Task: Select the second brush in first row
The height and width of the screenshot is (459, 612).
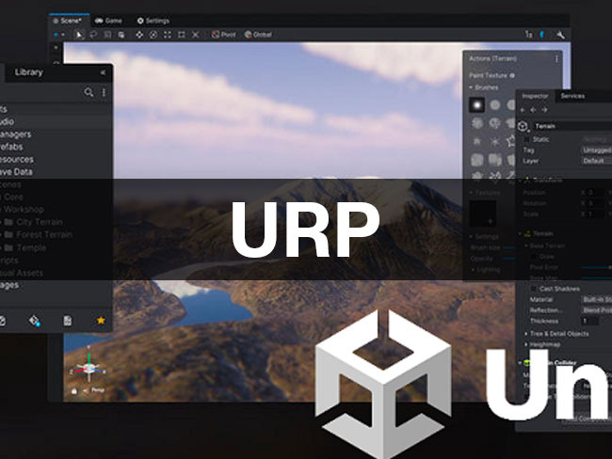Action: coord(495,105)
